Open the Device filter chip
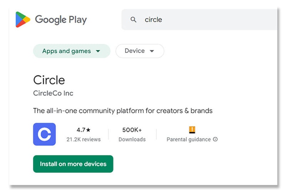285x190 pixels. (140, 51)
